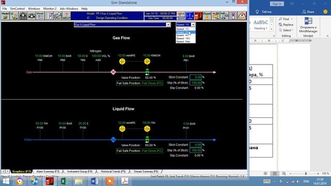Select Speed Max from the list
This screenshot has height=186, width=331.
pos(186,41)
